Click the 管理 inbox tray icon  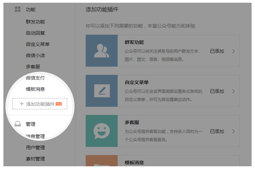click(x=18, y=124)
